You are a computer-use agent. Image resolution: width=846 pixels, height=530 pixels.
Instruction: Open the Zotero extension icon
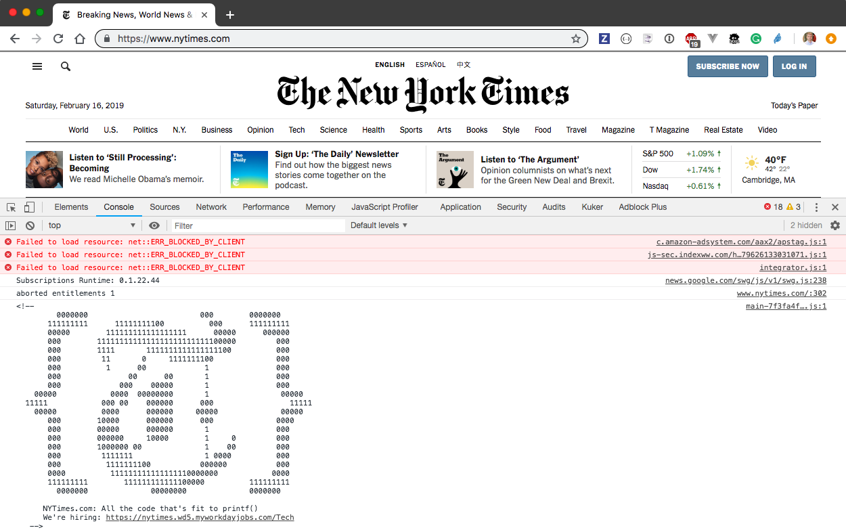coord(604,39)
